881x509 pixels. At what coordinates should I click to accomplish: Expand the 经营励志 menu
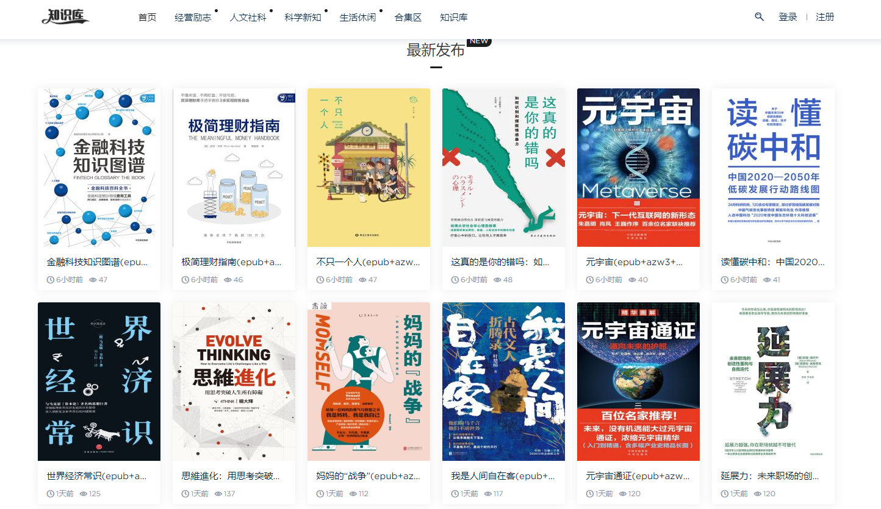tap(193, 17)
